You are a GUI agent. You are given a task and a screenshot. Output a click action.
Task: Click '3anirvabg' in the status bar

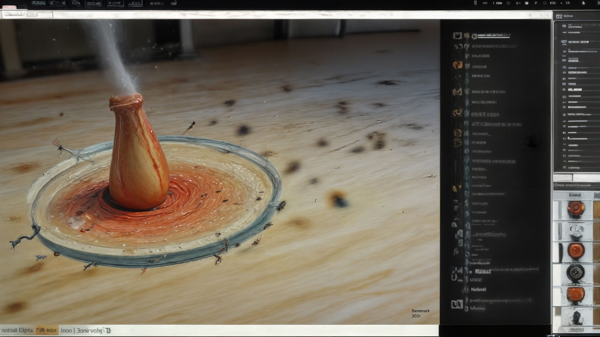coord(89,330)
